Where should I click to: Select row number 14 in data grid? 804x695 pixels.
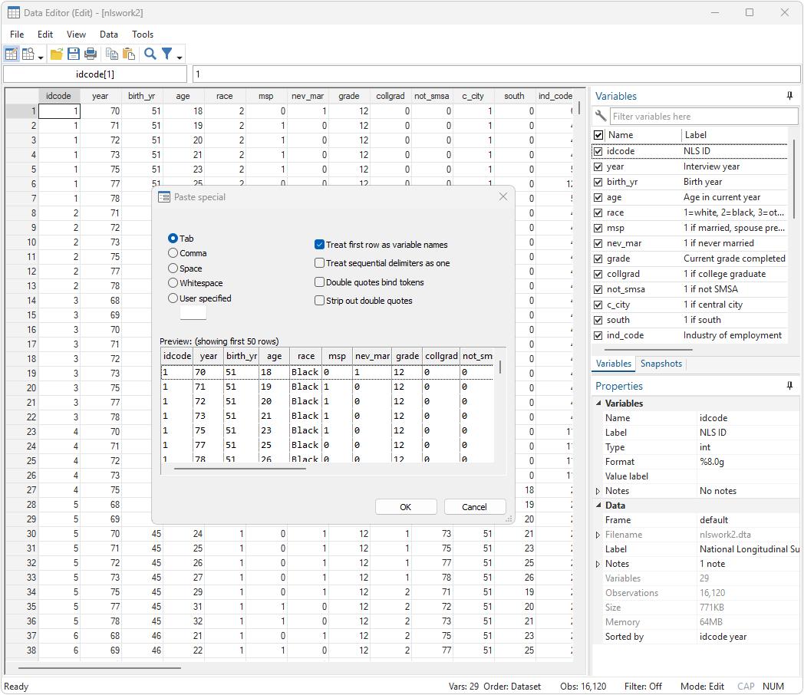click(x=21, y=301)
